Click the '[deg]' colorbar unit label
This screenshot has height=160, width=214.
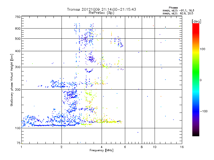(x=196, y=21)
